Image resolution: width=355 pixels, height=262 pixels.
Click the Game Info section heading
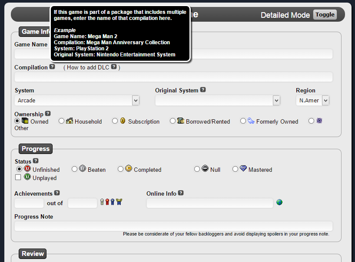point(35,32)
